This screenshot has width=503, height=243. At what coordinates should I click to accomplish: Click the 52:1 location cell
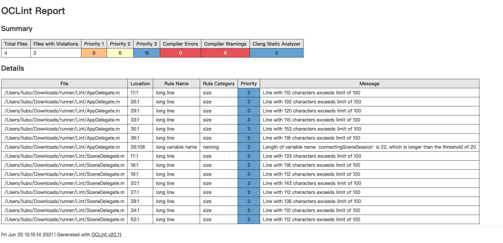coord(135,219)
